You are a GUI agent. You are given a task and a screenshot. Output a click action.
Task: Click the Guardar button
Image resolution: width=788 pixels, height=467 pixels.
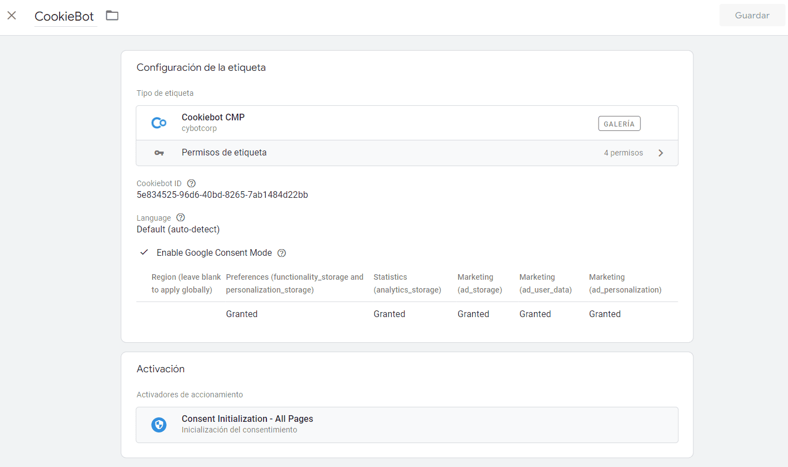752,16
